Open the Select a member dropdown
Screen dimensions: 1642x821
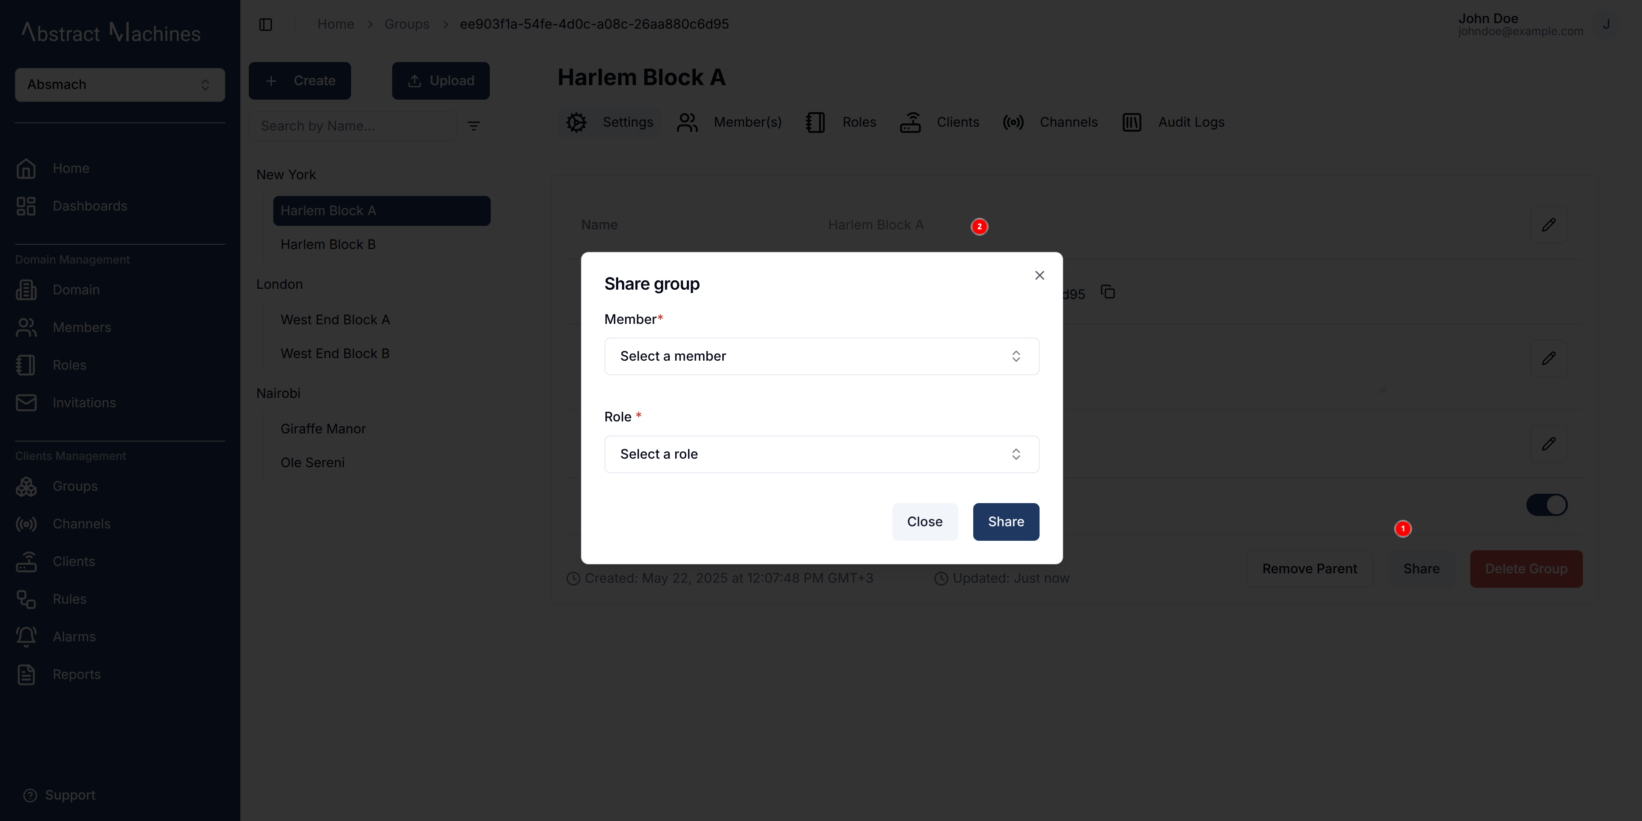pos(822,356)
